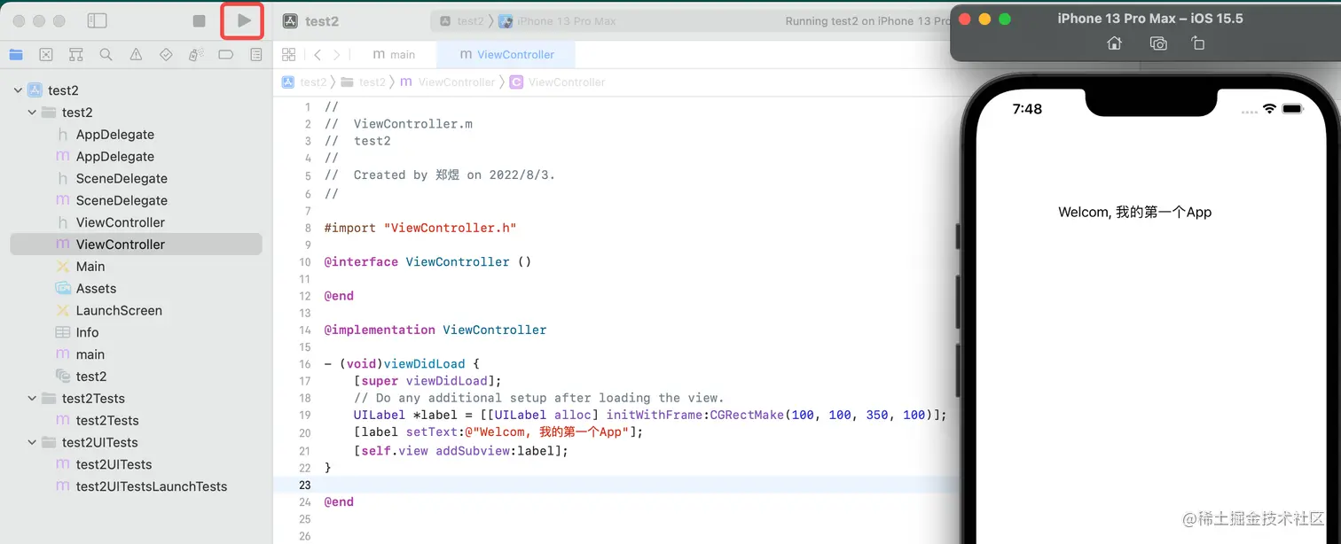Open ViewController class in jump bar
Viewport: 1341px width, 544px height.
(x=557, y=82)
